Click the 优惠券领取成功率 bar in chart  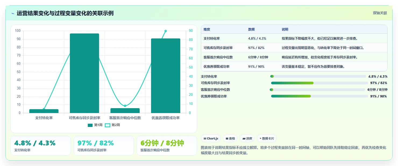tap(166, 76)
